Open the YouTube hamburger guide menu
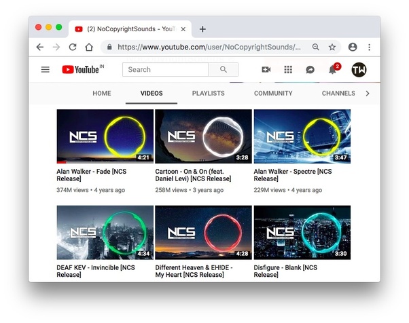 [46, 69]
